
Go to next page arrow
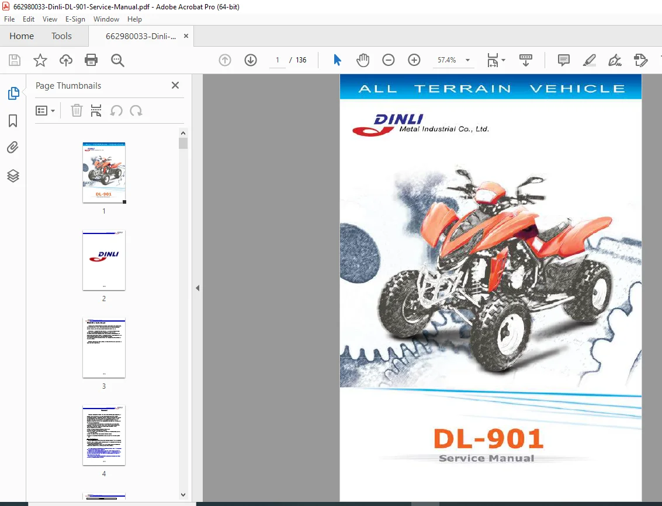tap(251, 60)
